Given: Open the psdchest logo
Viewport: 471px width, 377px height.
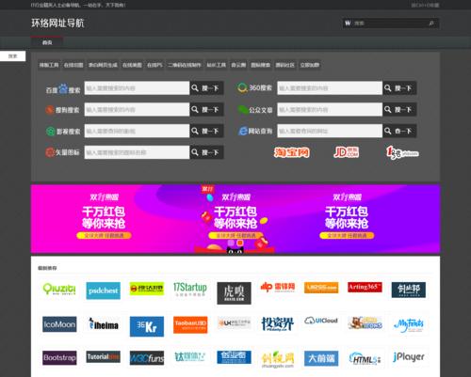Looking at the screenshot, I should [103, 291].
